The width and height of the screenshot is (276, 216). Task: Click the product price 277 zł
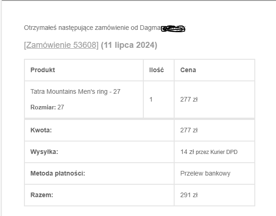click(189, 99)
